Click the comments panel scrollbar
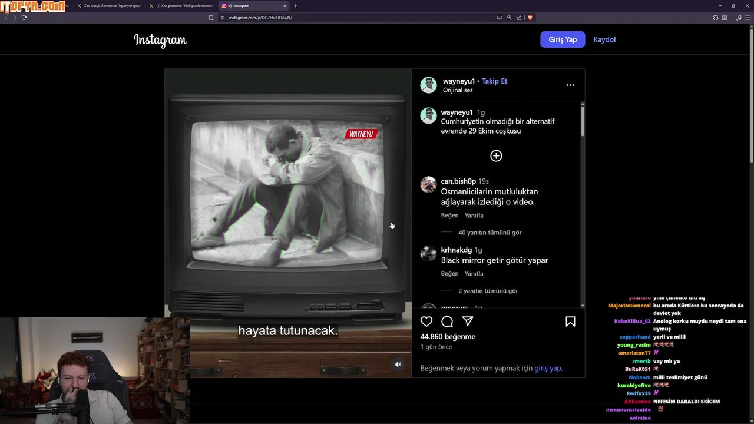754x424 pixels. 583,120
